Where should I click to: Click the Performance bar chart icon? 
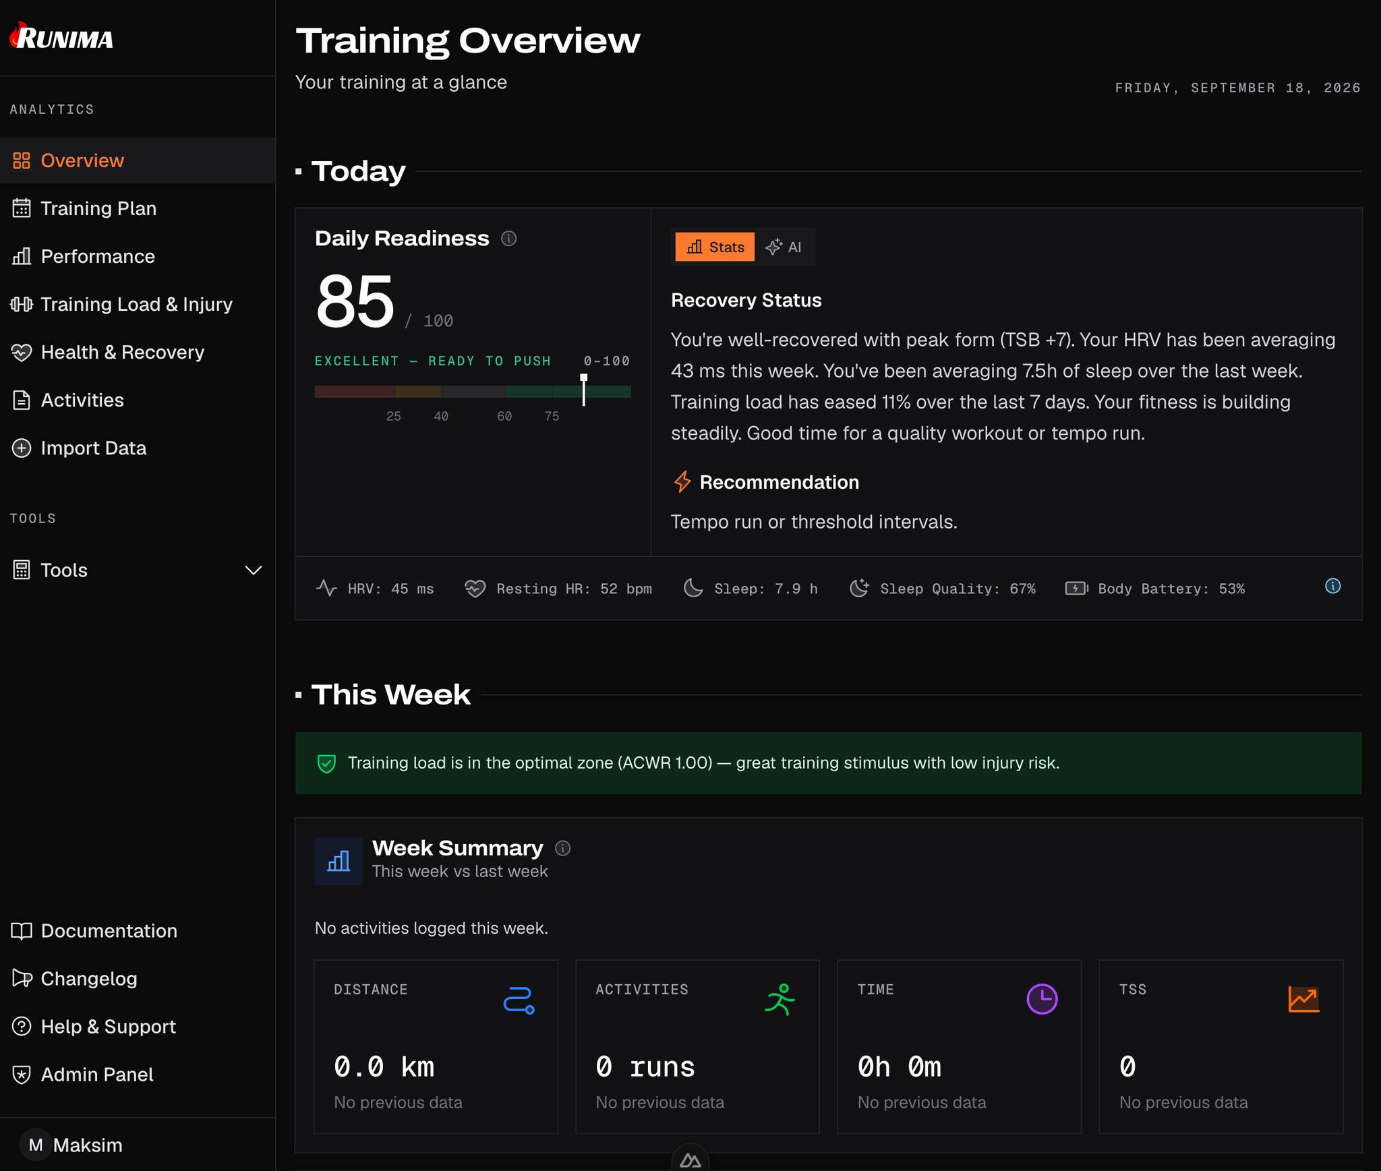click(x=22, y=256)
